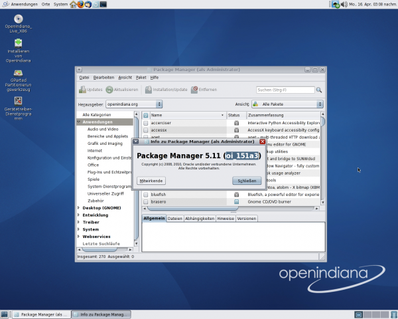The image size is (398, 319).
Task: Click the status icon for brasero
Action: pos(236,202)
